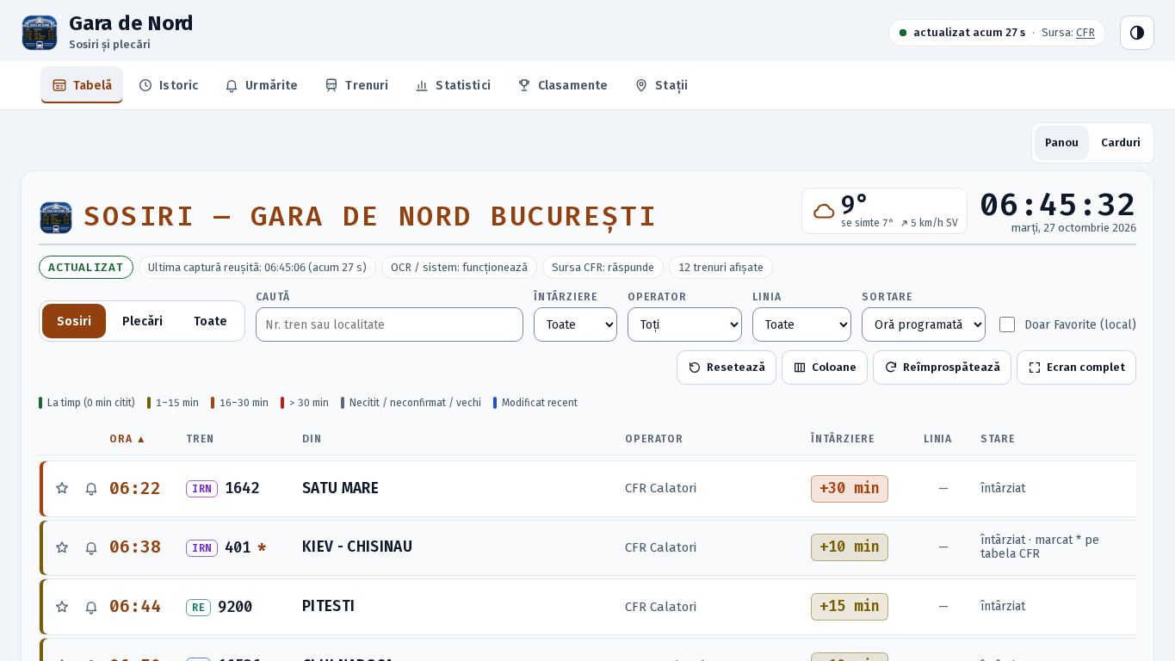Switch to Urmărite tab
This screenshot has height=661, width=1175.
tap(261, 85)
